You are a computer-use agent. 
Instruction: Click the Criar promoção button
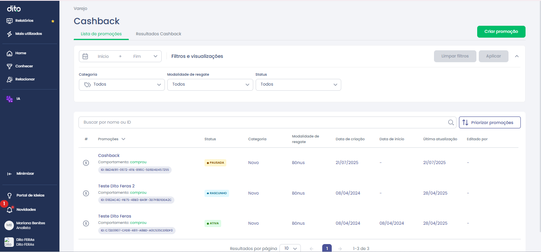pos(501,32)
